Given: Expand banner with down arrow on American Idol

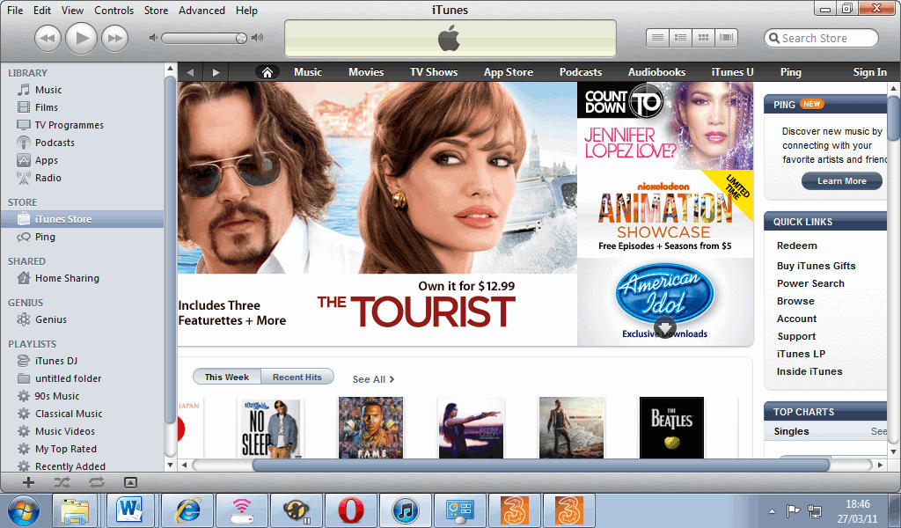Looking at the screenshot, I should click(665, 327).
